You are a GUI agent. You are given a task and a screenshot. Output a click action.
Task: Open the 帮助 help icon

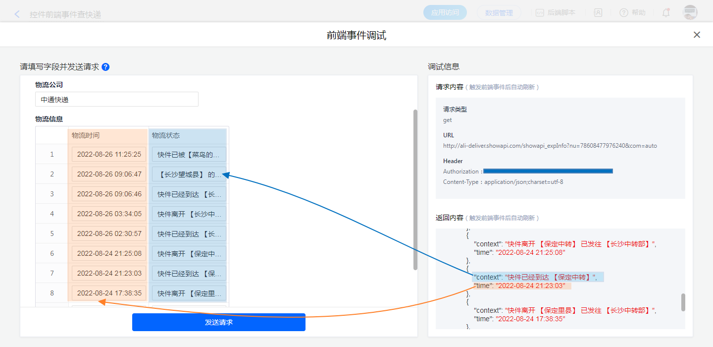[624, 13]
